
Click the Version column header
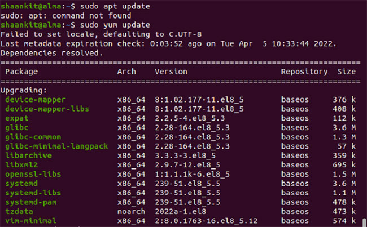tap(171, 72)
